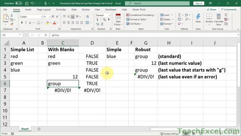The image size is (241, 136).
Task: Apply Comma Style format
Action: point(109,20)
